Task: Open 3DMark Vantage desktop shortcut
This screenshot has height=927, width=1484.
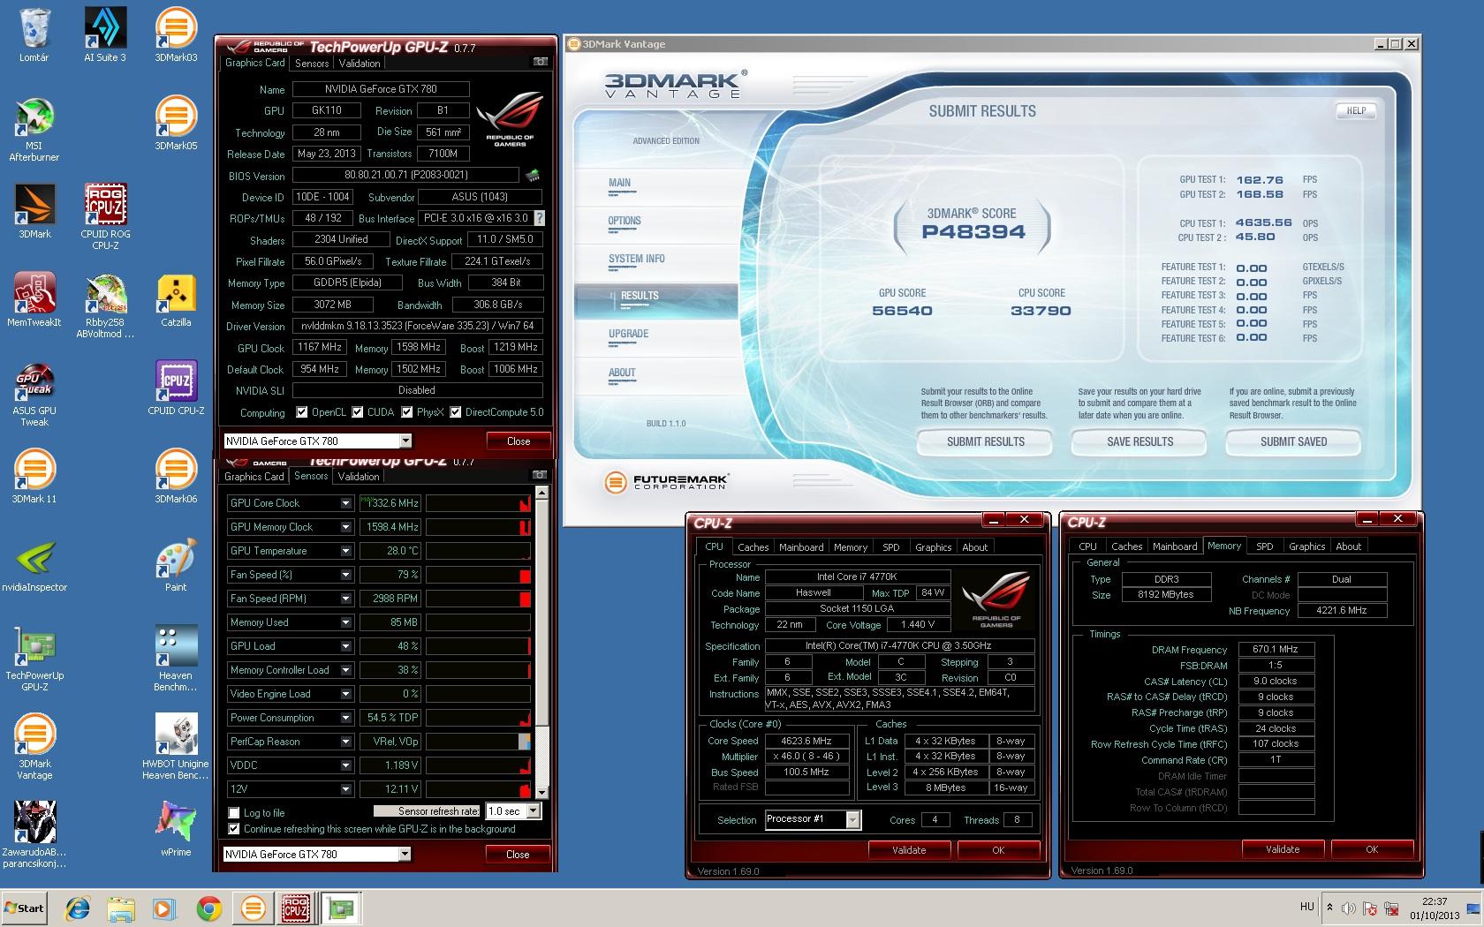Action: coord(34,747)
